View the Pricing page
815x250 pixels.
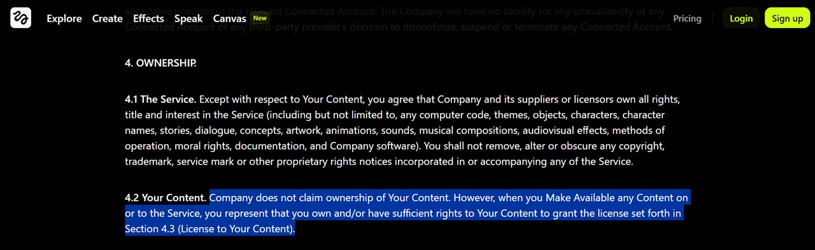point(687,18)
